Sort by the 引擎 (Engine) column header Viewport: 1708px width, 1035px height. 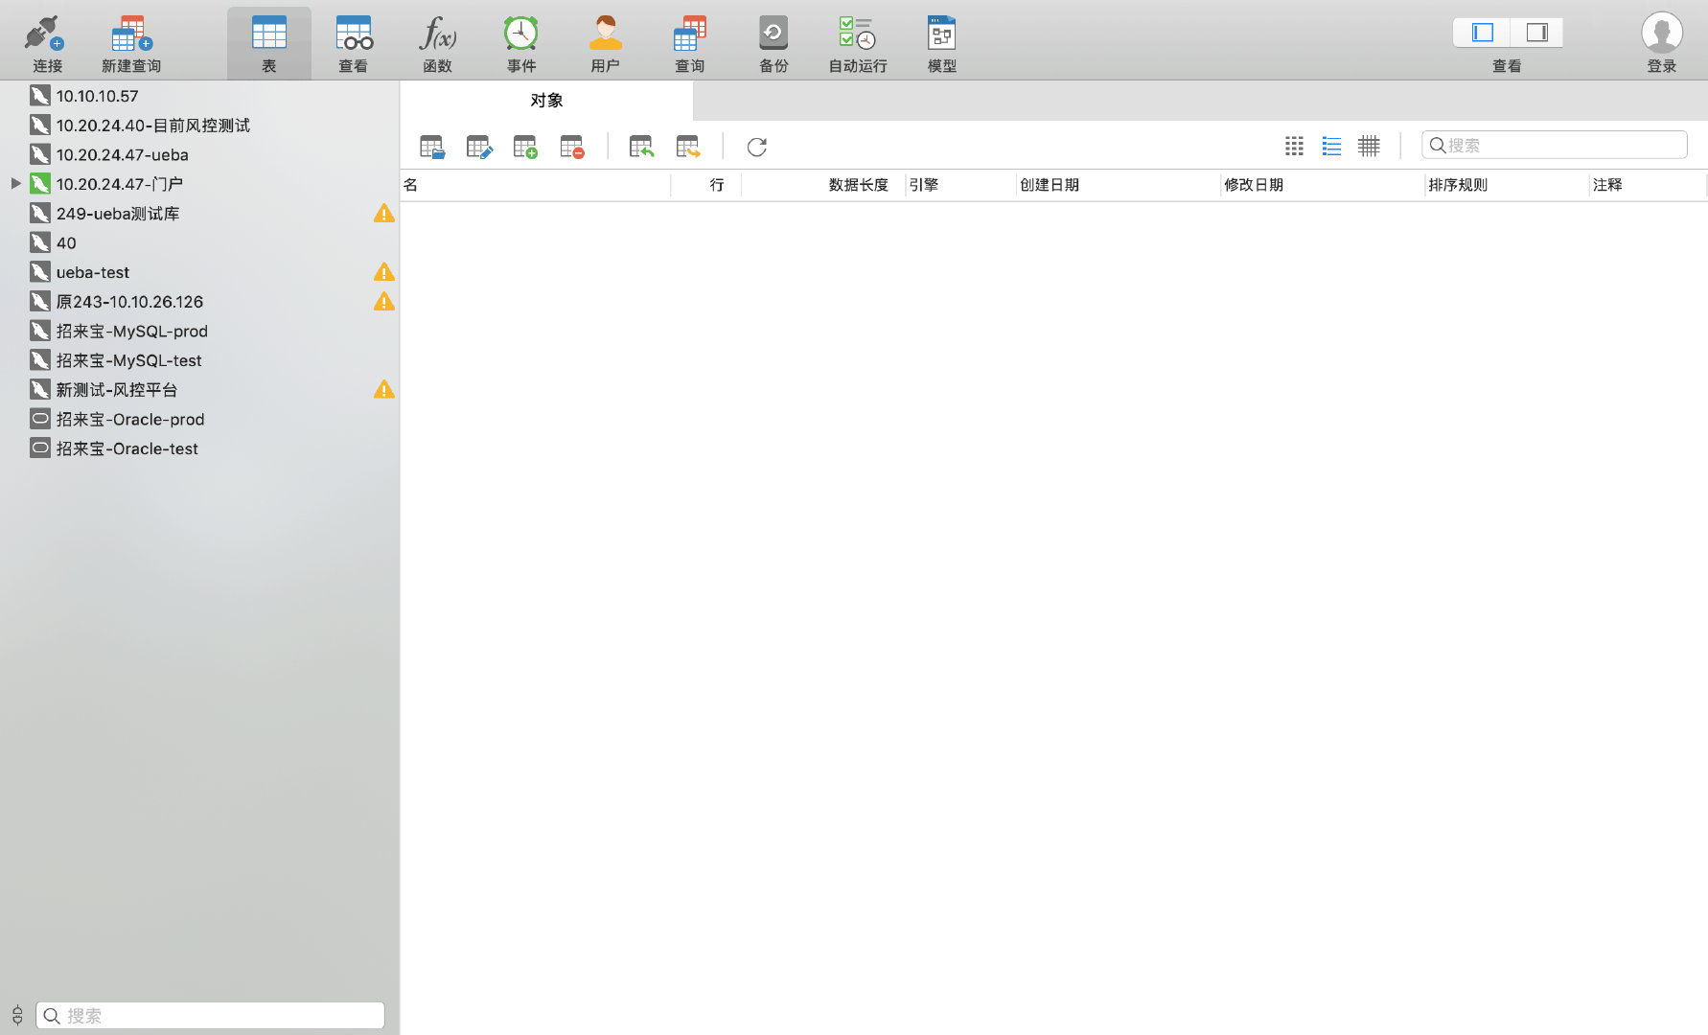pos(960,185)
